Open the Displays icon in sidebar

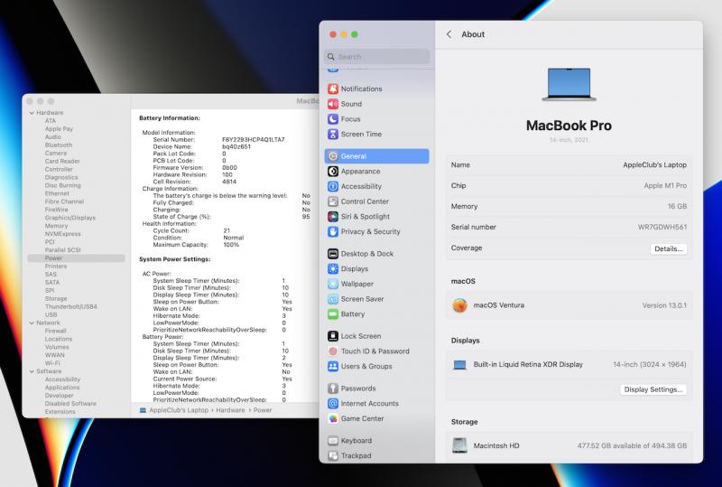tap(333, 269)
